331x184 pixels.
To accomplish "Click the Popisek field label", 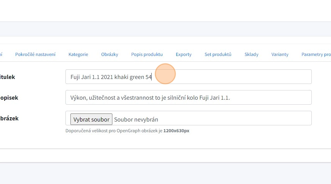I will click(9, 98).
